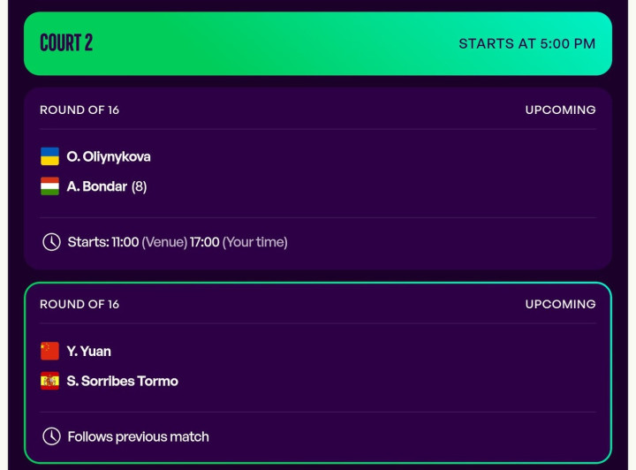Click the STARTS AT 5:00 PM label
Screen dimensions: 636x470
pyautogui.click(x=526, y=43)
